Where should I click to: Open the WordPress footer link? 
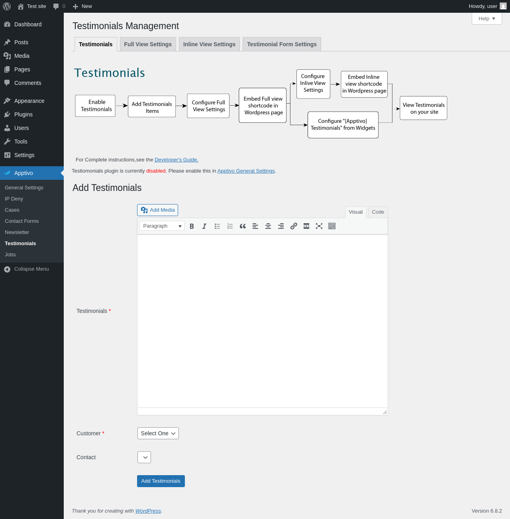[x=148, y=511]
